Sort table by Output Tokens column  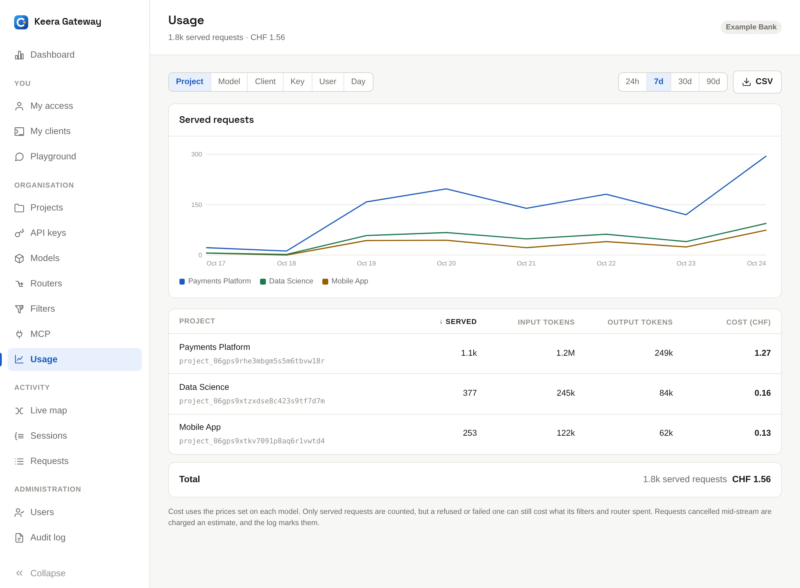[x=640, y=322]
